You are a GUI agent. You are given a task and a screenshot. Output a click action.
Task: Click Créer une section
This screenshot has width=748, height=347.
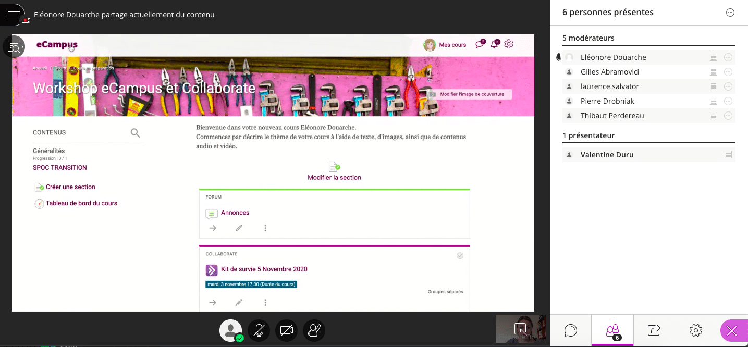pyautogui.click(x=70, y=187)
